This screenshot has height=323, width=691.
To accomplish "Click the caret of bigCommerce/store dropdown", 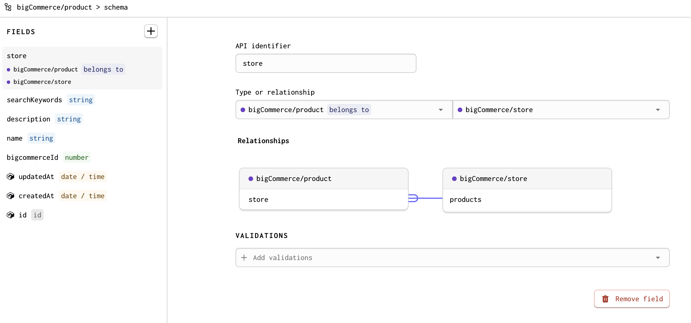I will pyautogui.click(x=658, y=110).
